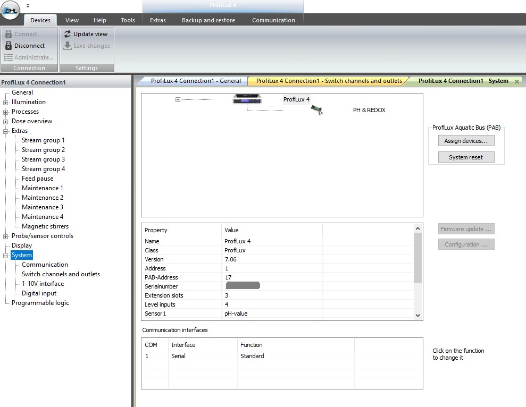This screenshot has height=407, width=526.
Task: Click the Update view refresh icon
Action: [x=68, y=34]
